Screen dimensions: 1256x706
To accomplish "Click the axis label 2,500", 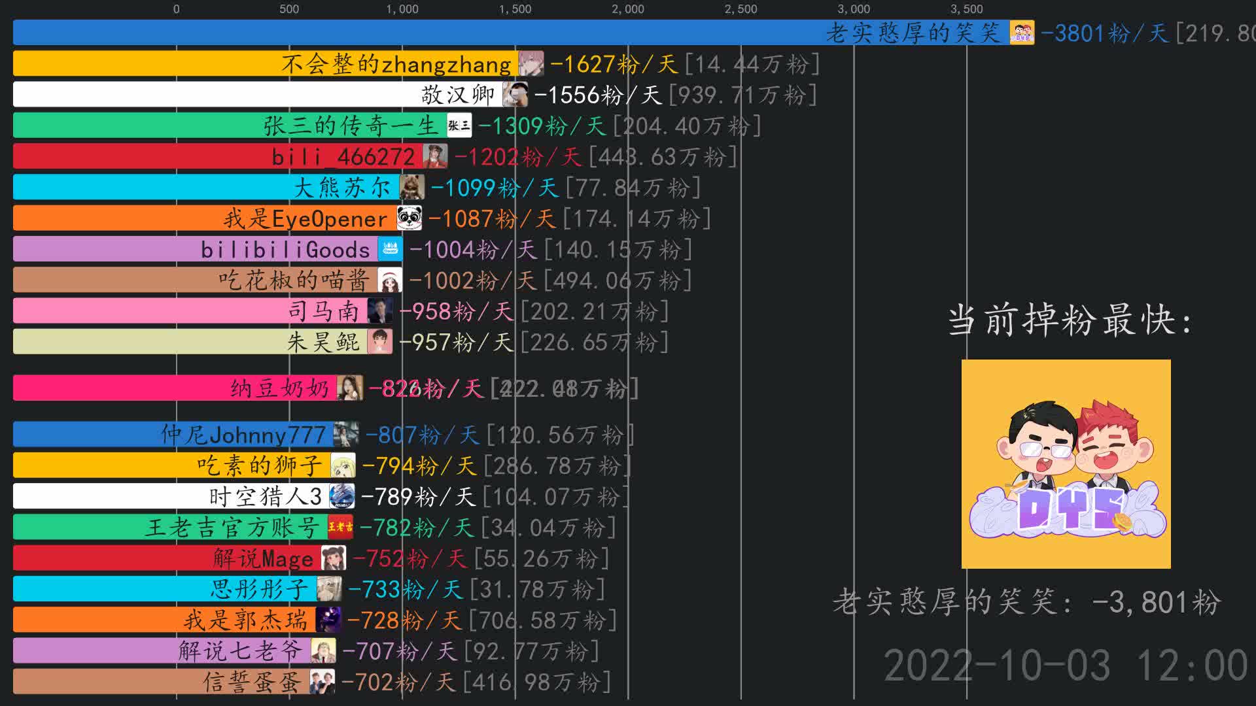I will (x=741, y=9).
